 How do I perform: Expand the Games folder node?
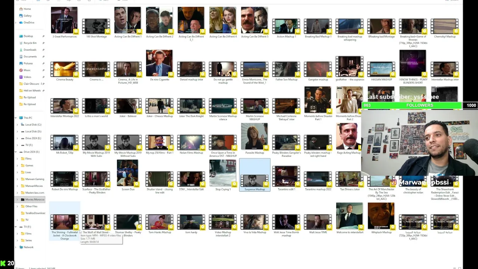(17, 166)
